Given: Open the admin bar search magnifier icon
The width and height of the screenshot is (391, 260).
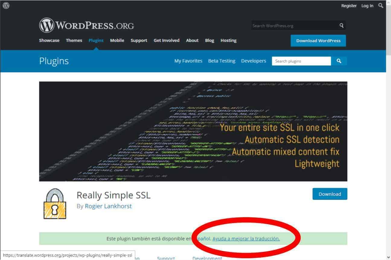Looking at the screenshot, I should (x=381, y=5).
